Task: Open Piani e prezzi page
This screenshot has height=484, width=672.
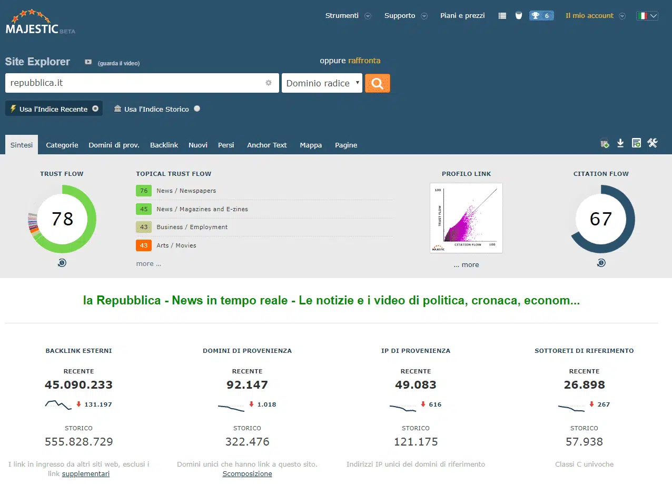Action: 462,16
